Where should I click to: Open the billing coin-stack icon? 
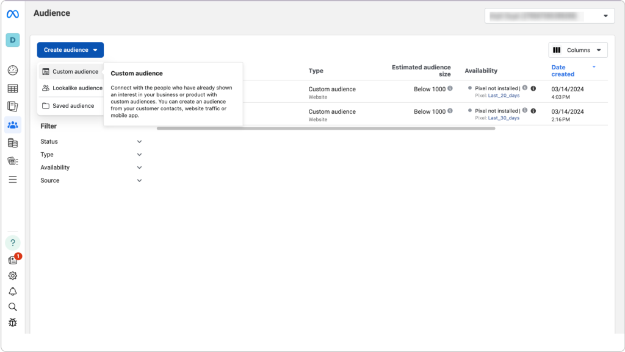click(13, 143)
